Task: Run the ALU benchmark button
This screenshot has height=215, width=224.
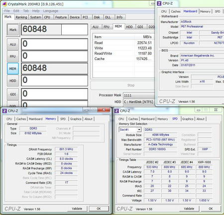Action: (x=13, y=44)
